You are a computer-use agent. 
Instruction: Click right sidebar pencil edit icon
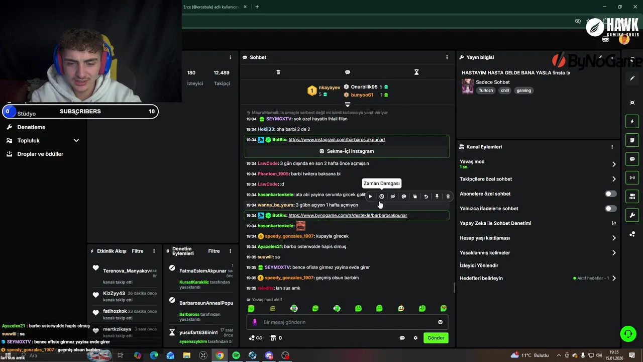(632, 78)
